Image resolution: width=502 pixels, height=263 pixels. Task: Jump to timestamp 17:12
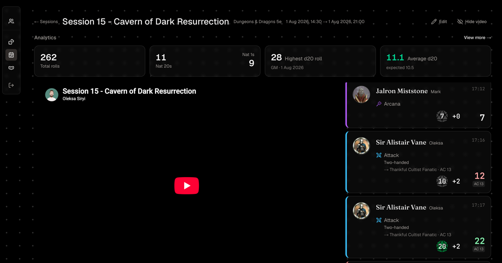(x=478, y=89)
